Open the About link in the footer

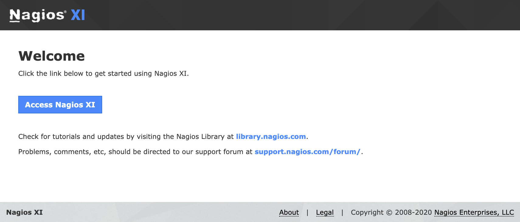coord(289,212)
